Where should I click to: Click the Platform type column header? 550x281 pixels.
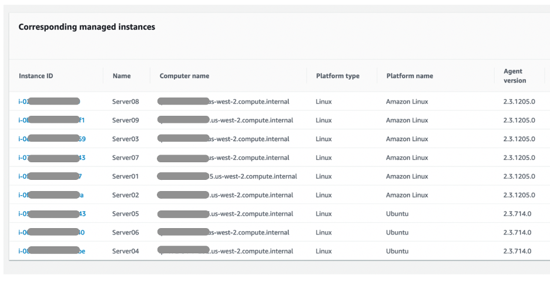337,76
